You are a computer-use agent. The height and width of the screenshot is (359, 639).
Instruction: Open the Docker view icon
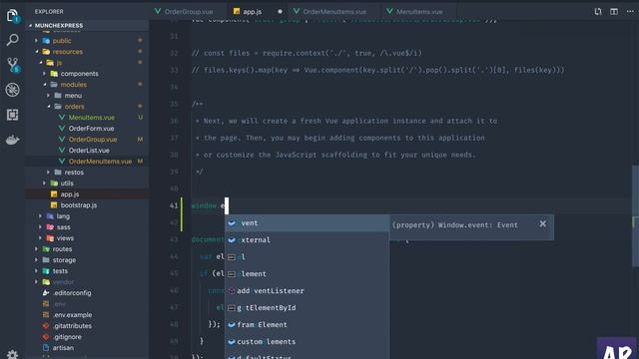click(13, 140)
